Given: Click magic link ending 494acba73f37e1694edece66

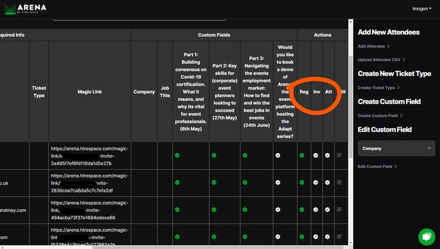Looking at the screenshot, I should 90,210.
